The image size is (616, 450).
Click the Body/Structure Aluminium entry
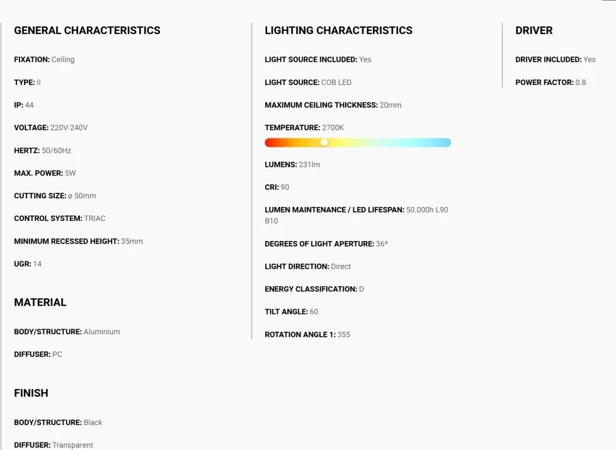point(67,332)
